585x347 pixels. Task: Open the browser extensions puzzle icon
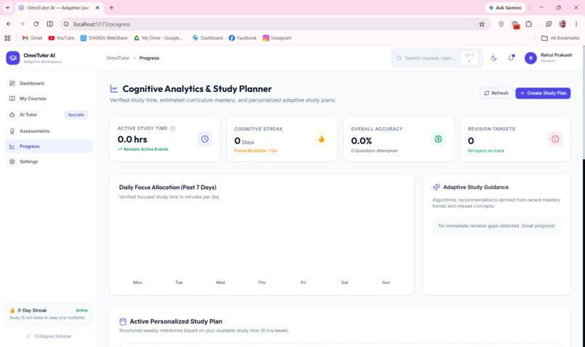coord(528,24)
